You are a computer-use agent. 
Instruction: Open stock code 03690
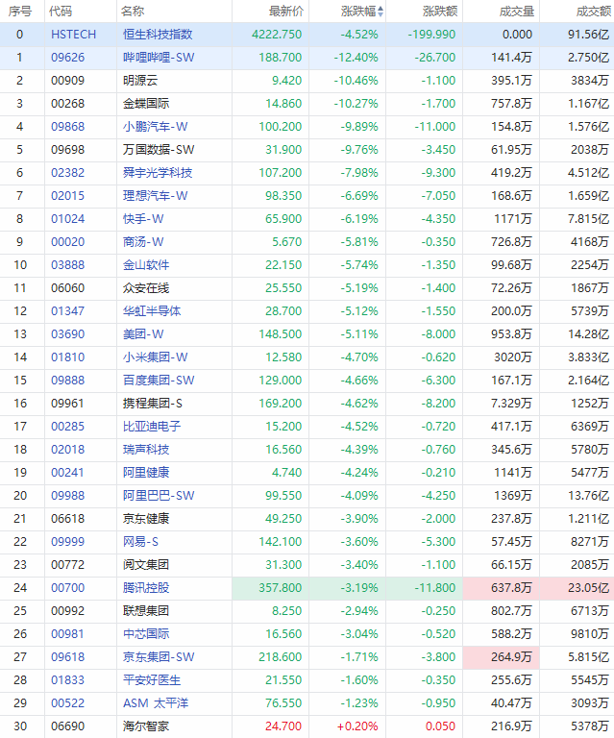[x=68, y=334]
